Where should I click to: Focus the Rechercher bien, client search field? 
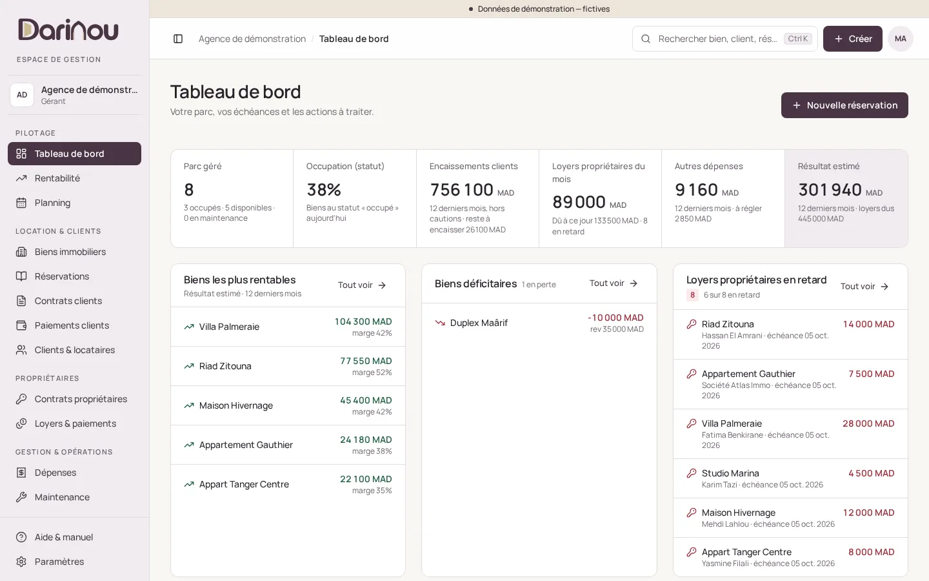pos(725,39)
